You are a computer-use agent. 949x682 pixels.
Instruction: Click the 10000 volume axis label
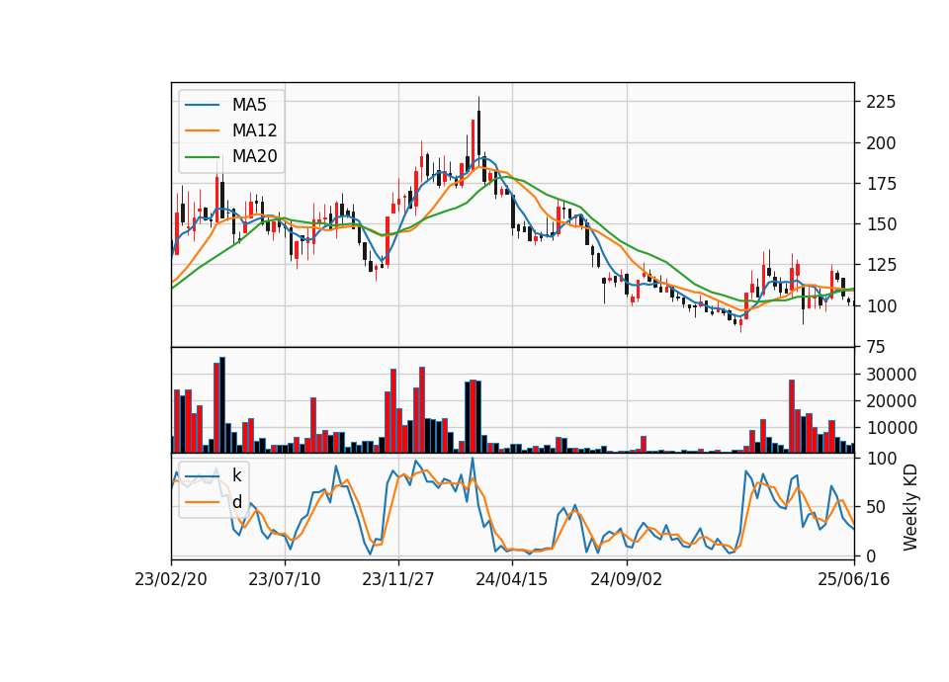point(891,427)
